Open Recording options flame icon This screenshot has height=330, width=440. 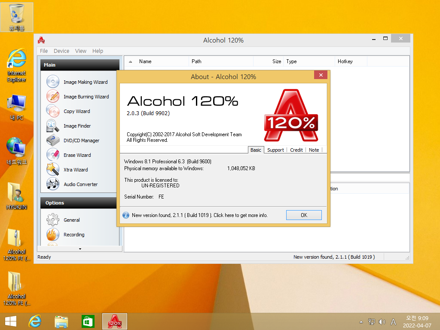[x=53, y=234]
